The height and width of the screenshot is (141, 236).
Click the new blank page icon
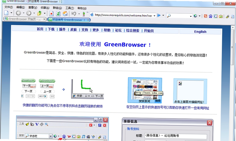click(x=6, y=13)
